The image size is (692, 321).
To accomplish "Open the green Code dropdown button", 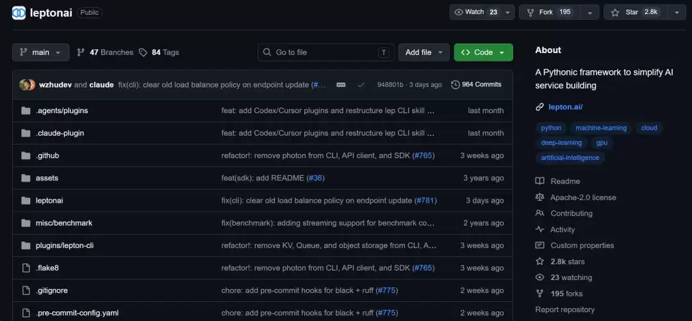I will coord(483,52).
